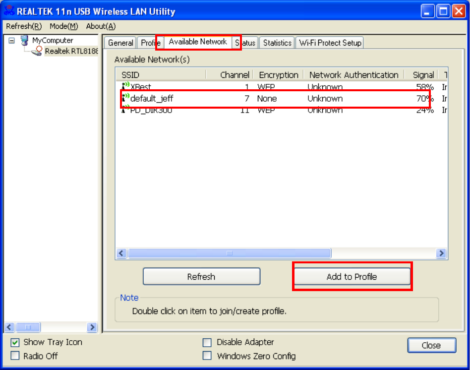Viewport: 470px width, 370px height.
Task: Collapse the MyComputer tree node
Action: pyautogui.click(x=12, y=40)
